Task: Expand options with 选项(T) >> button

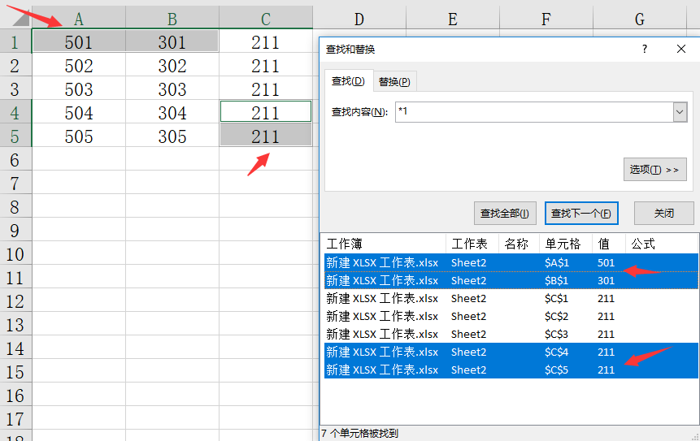Action: coord(654,170)
